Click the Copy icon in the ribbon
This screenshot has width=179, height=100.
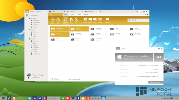pyautogui.click(x=65, y=19)
